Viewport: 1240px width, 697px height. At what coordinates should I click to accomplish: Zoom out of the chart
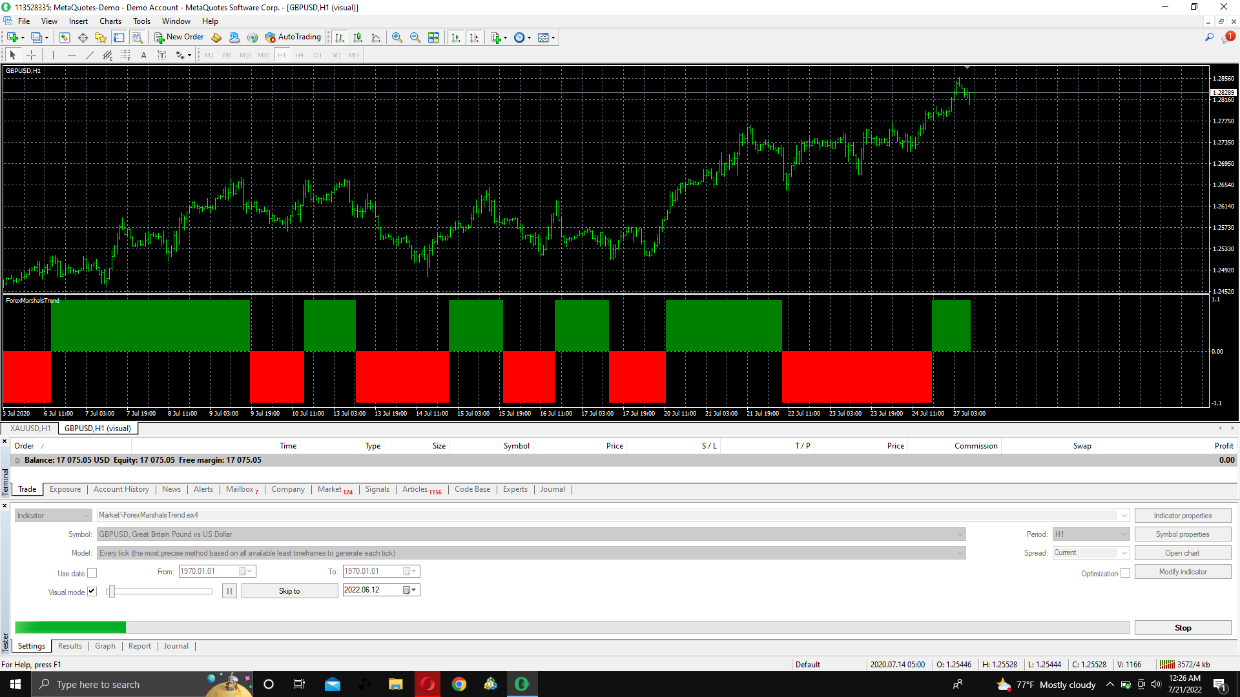pyautogui.click(x=415, y=37)
